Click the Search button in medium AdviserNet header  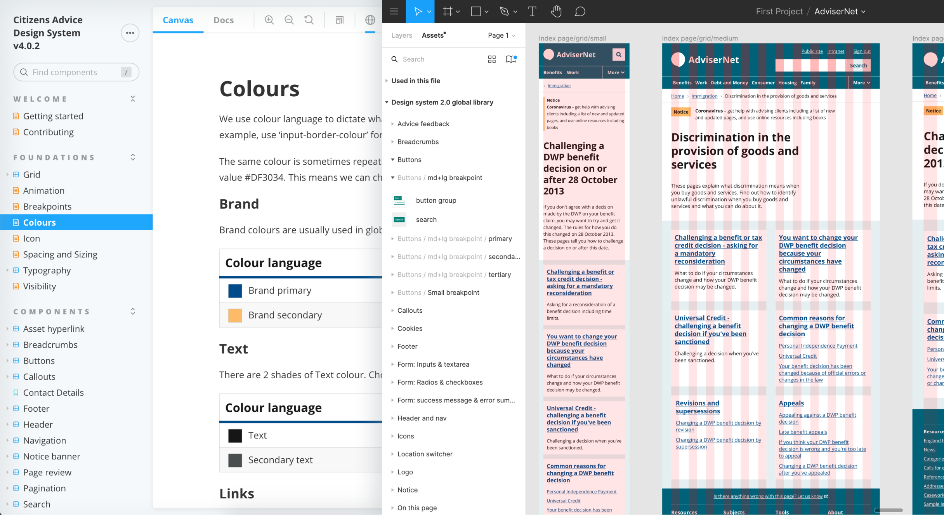(858, 66)
